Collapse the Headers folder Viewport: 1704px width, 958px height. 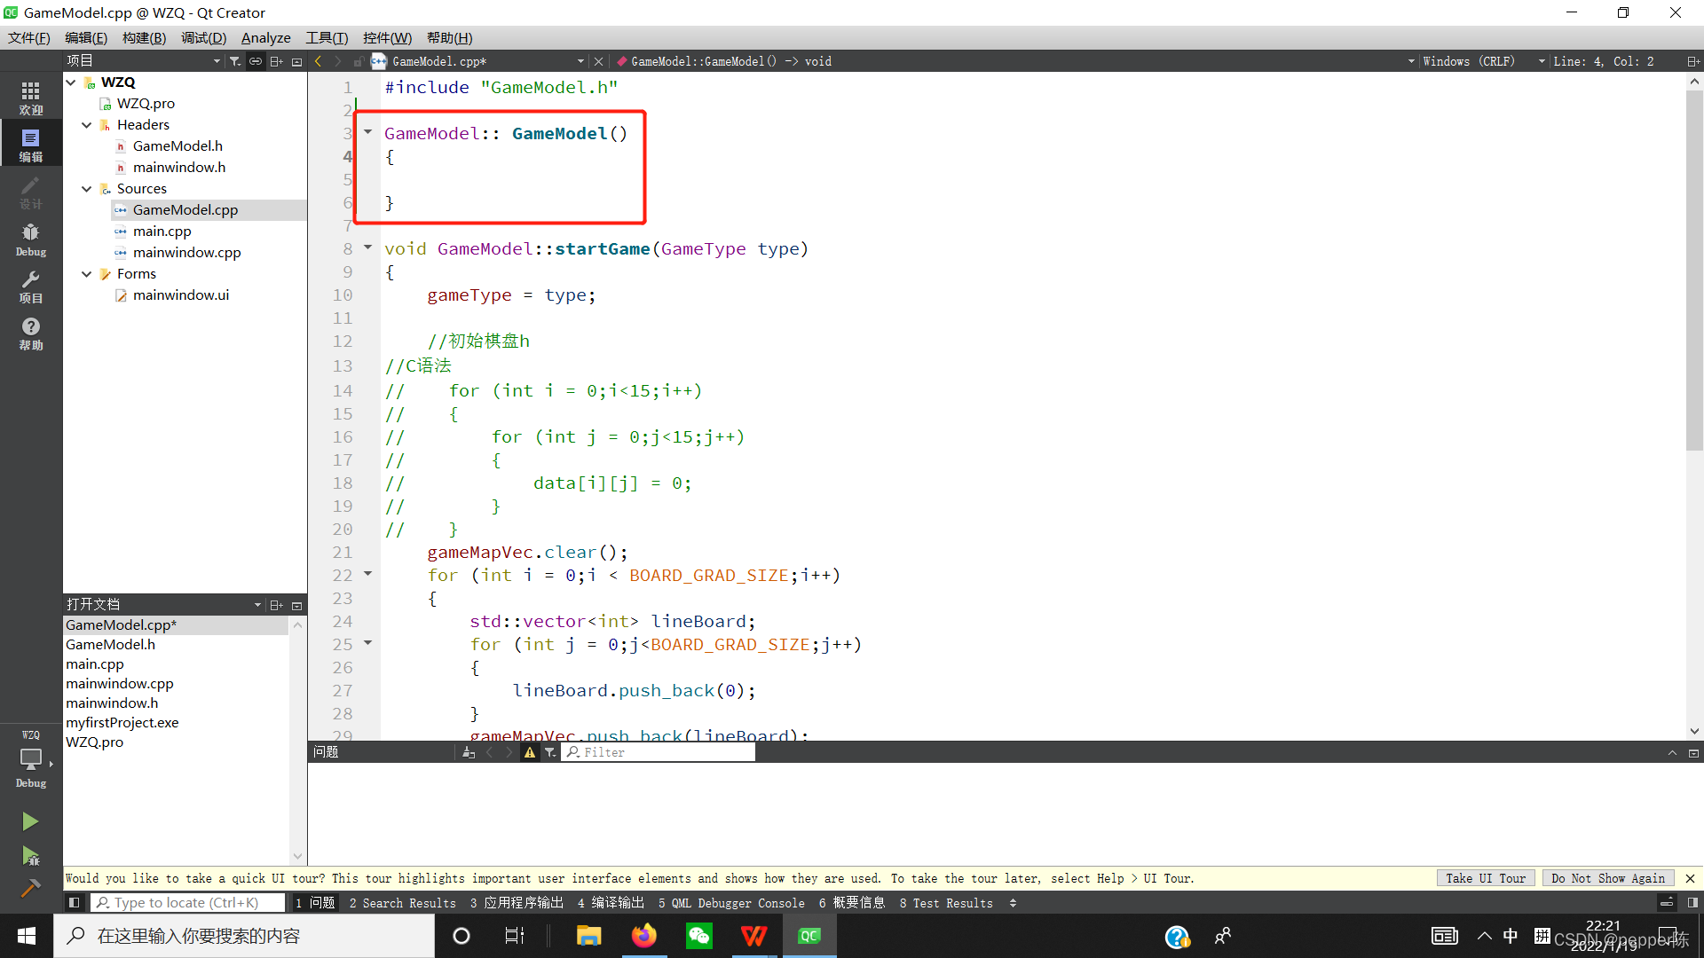(87, 125)
